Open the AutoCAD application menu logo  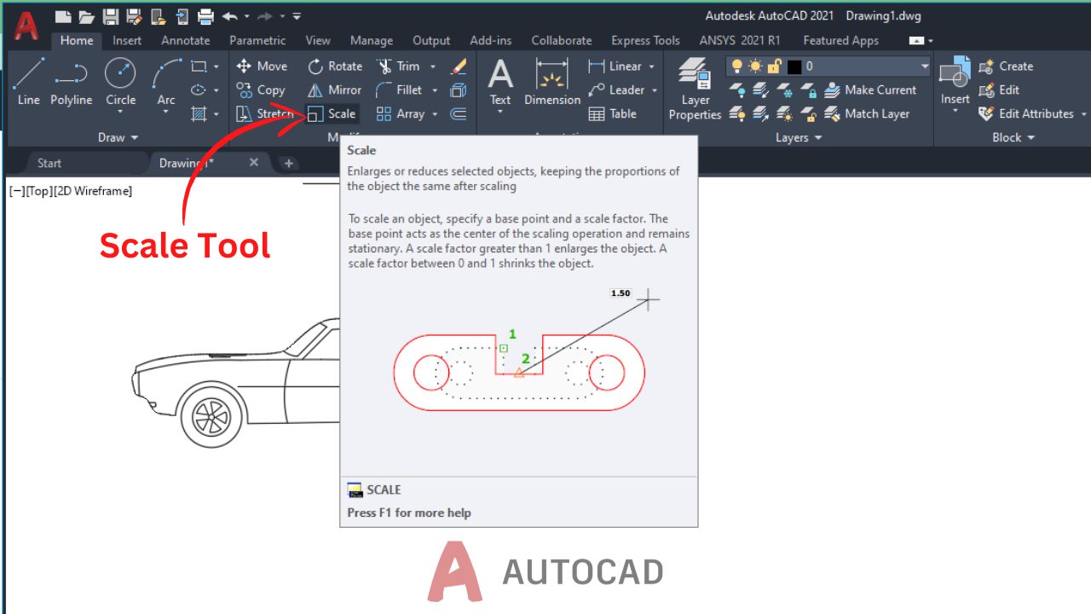[26, 26]
